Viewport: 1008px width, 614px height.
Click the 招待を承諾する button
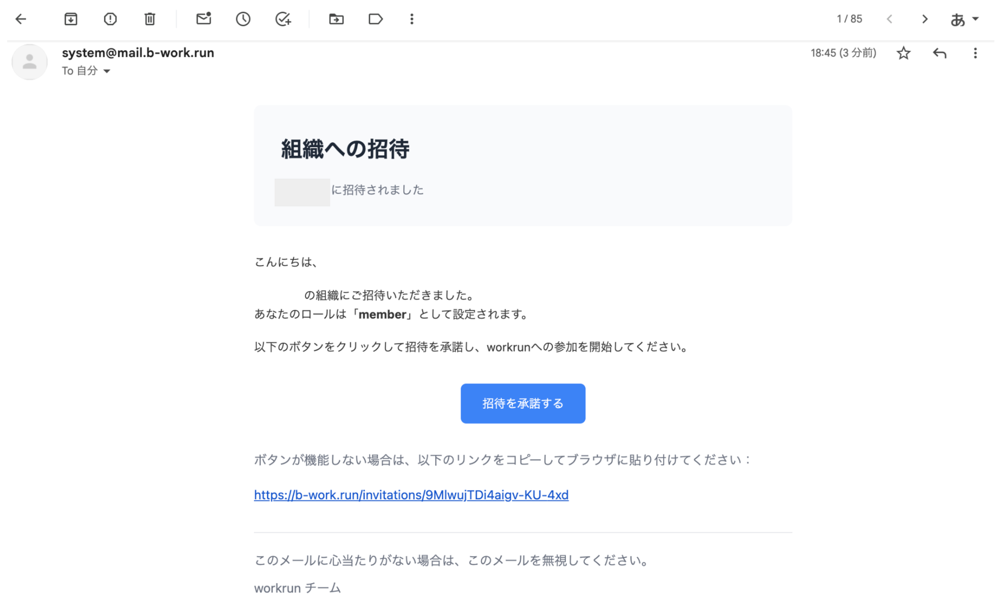pyautogui.click(x=523, y=403)
